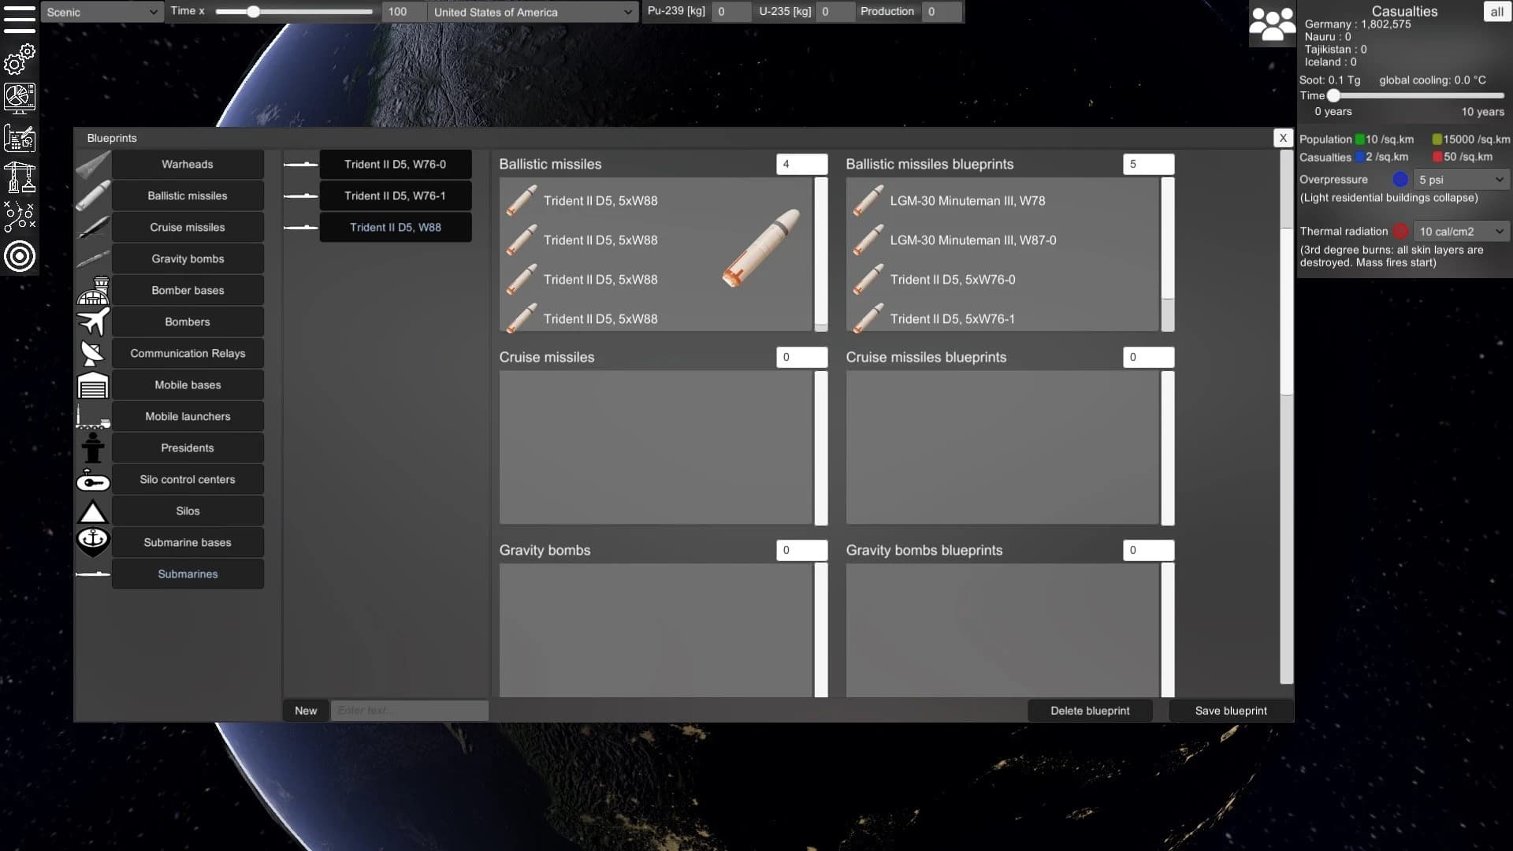Click the Presidents podium icon

pos(93,448)
